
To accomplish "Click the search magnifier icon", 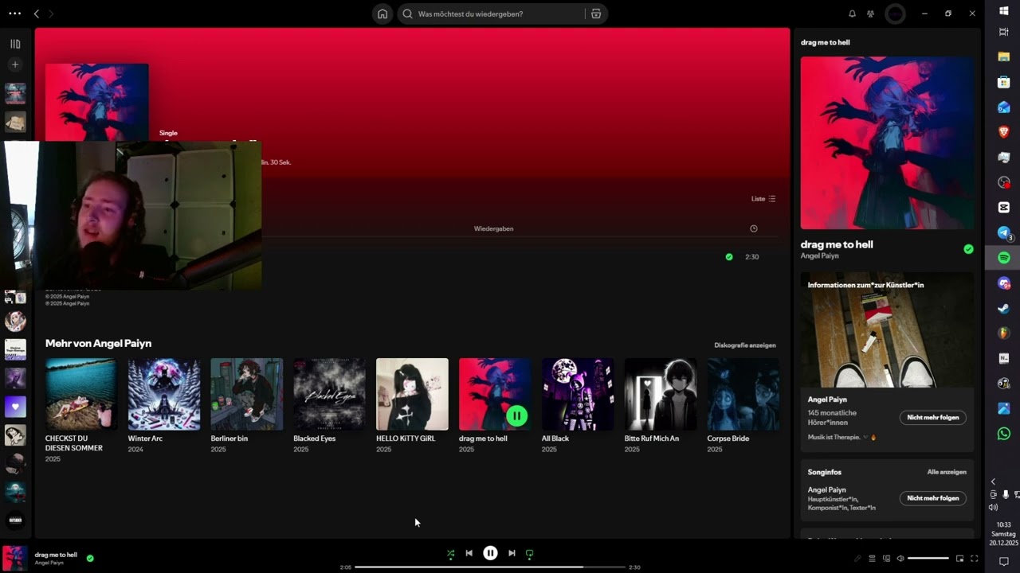I will [408, 14].
